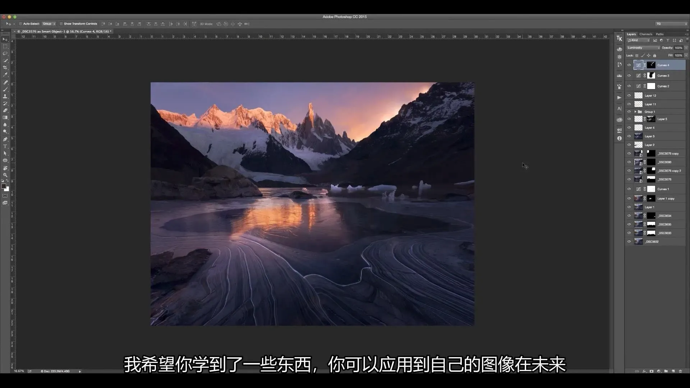690x388 pixels.
Task: Select the Crop tool
Action: 5,68
